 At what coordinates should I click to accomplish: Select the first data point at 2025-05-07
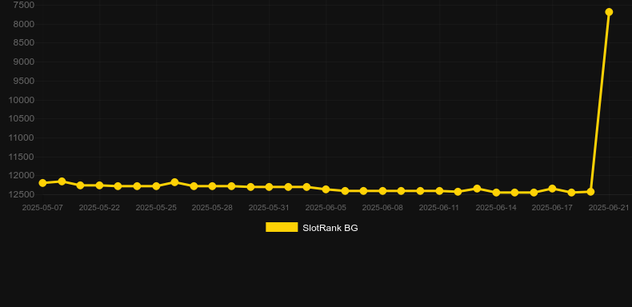(42, 183)
